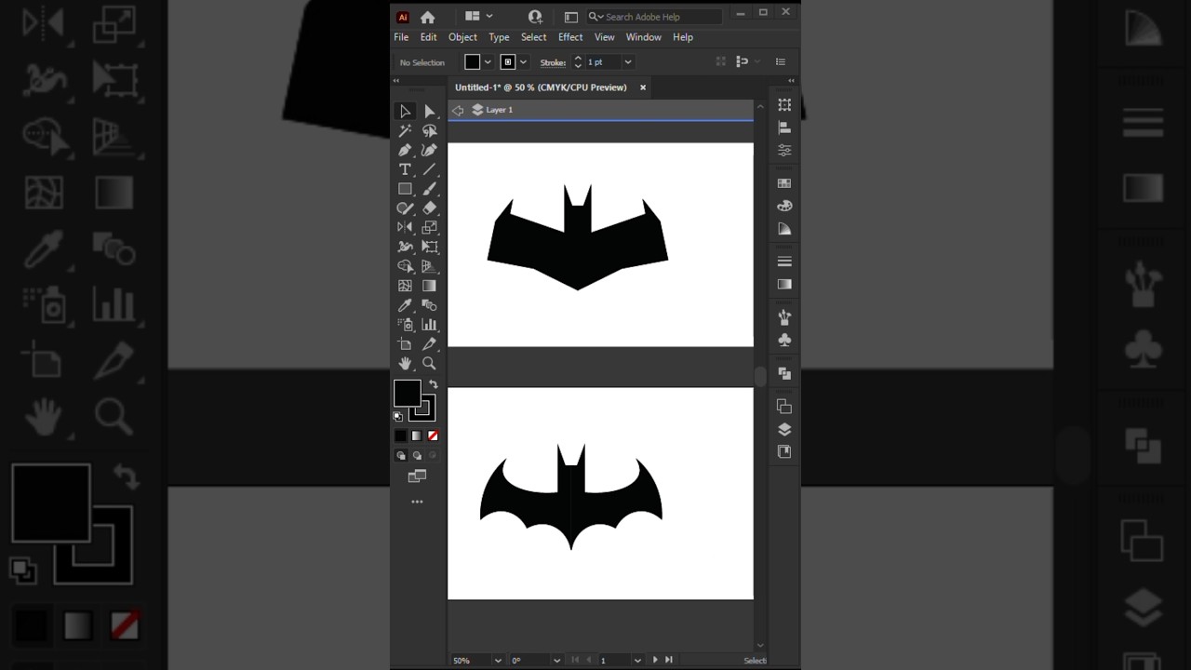Select the Reflect tool
1191x670 pixels.
[405, 227]
